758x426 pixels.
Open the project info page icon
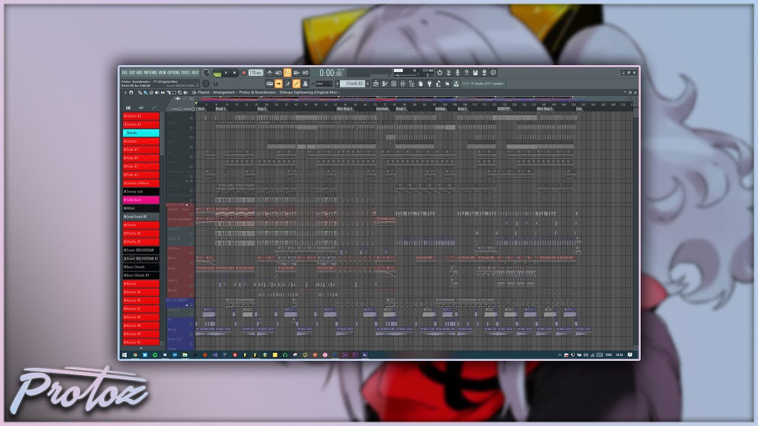(420, 83)
